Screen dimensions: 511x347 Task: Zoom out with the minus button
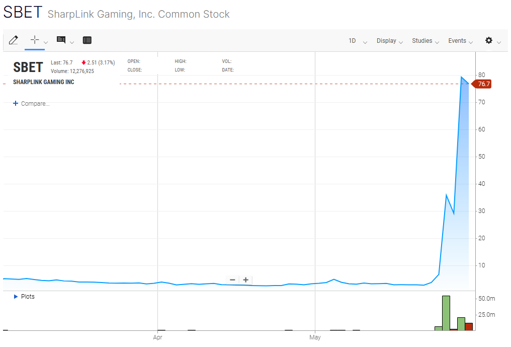[232, 280]
